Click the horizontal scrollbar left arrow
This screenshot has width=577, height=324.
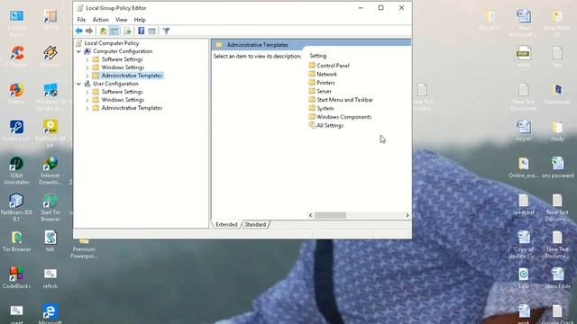pos(311,215)
